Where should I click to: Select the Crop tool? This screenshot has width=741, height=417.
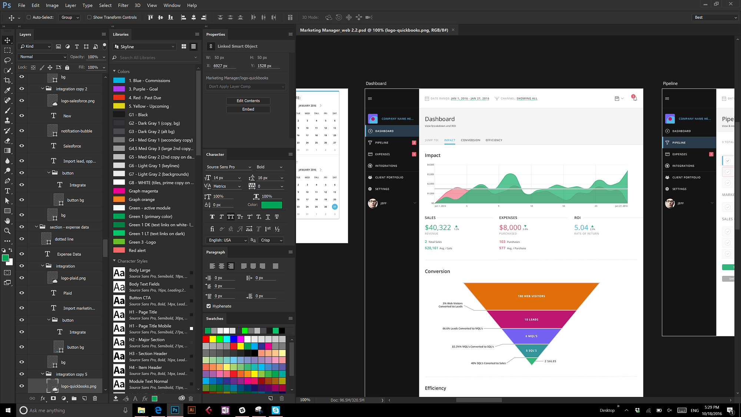pyautogui.click(x=7, y=80)
